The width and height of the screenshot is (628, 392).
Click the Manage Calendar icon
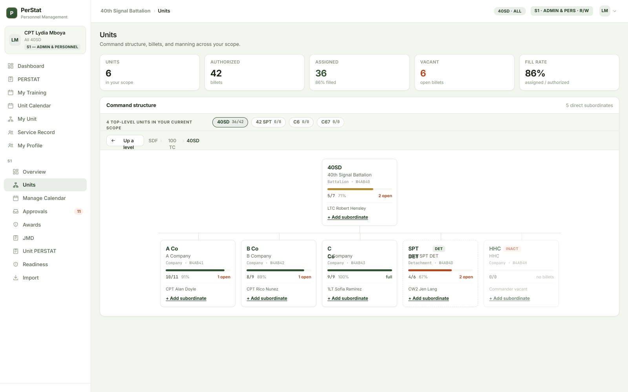point(16,198)
